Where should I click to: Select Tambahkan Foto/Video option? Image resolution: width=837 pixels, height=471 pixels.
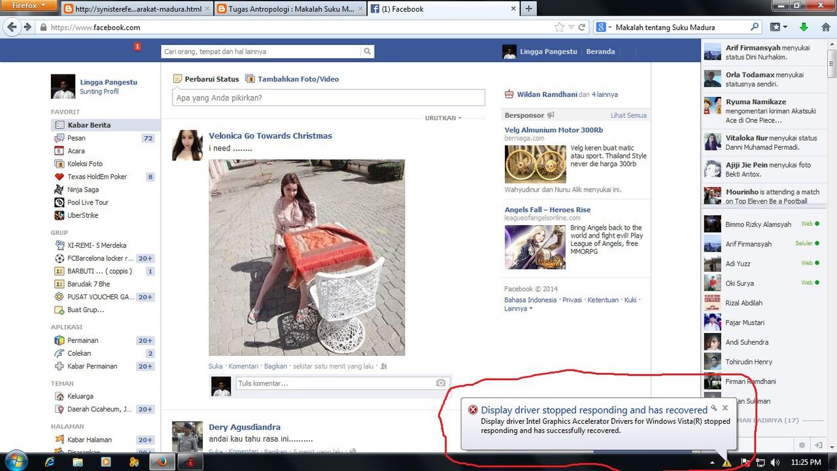[292, 79]
